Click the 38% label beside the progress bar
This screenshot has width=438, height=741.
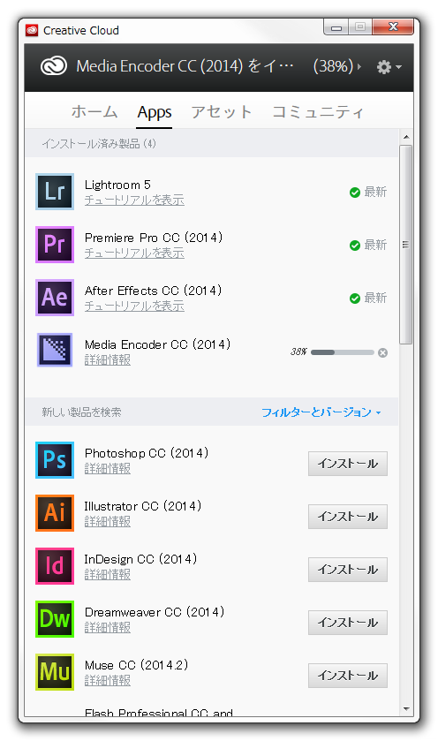coord(298,352)
